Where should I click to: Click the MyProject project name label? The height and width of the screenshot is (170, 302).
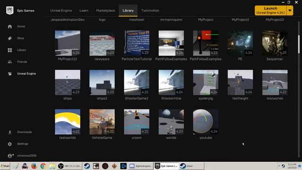click(206, 20)
